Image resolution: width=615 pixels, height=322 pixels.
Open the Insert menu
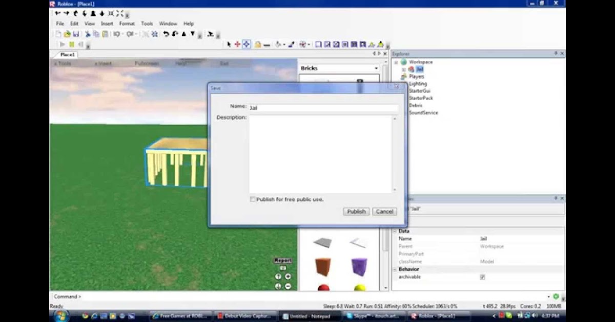pos(107,24)
